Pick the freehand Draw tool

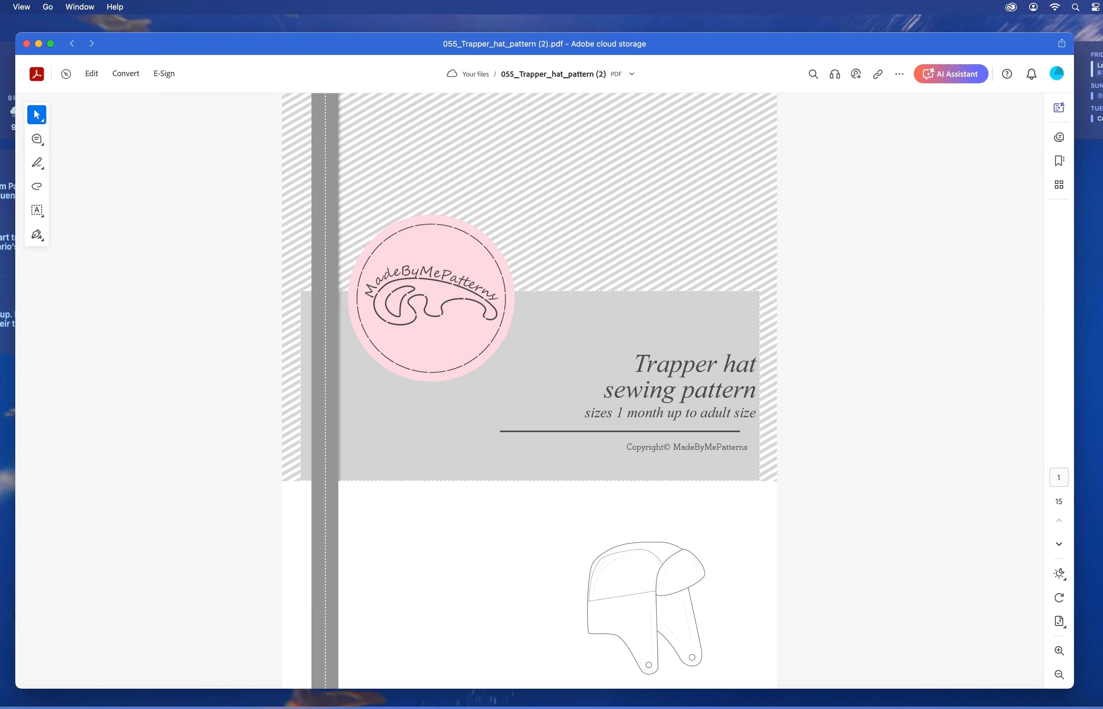pos(36,186)
